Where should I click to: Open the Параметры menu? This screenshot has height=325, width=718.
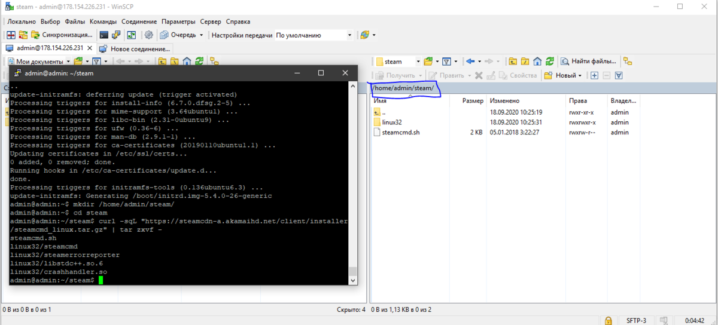coord(179,22)
